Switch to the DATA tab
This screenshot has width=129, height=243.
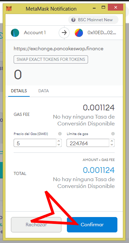coord(44,91)
